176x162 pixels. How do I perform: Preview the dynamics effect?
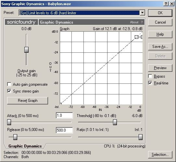tap(160, 68)
